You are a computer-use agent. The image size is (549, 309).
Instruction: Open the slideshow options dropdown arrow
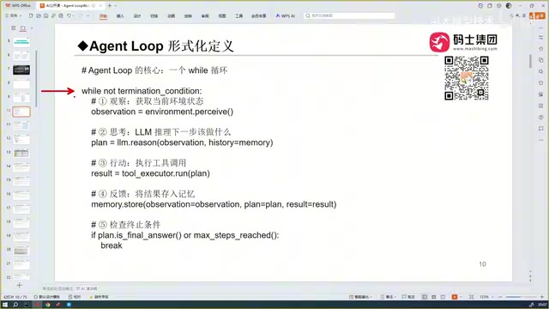tap(461, 297)
